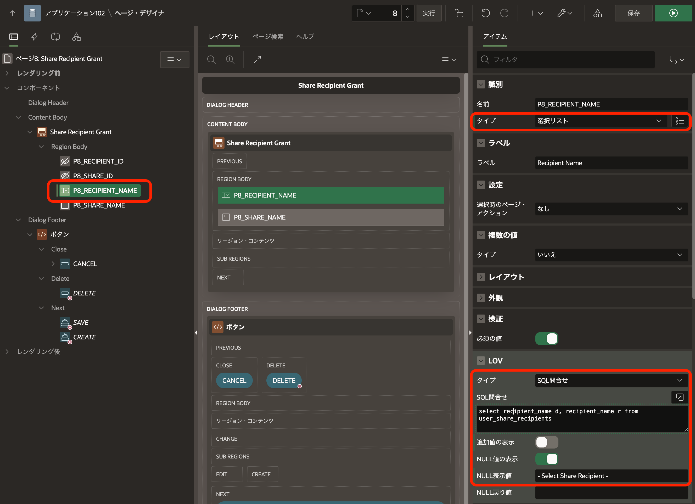
Task: Open the Shared Components icon in top toolbar
Action: click(597, 13)
